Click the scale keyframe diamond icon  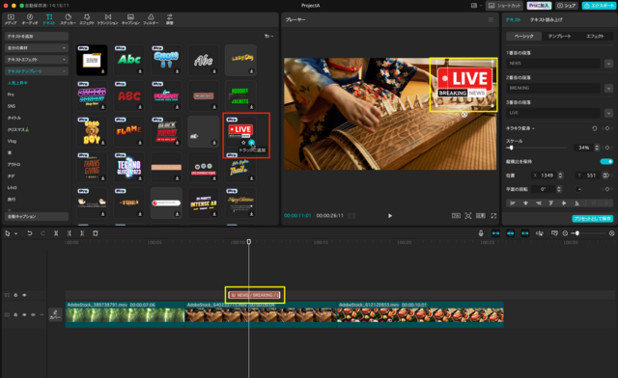[607, 148]
